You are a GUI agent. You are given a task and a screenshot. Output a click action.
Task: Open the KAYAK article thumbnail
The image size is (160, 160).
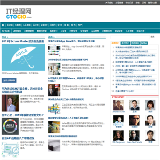pos(54,127)
